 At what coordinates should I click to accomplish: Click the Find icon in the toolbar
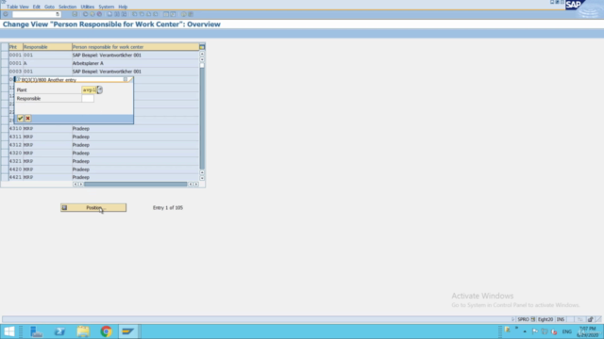[117, 14]
